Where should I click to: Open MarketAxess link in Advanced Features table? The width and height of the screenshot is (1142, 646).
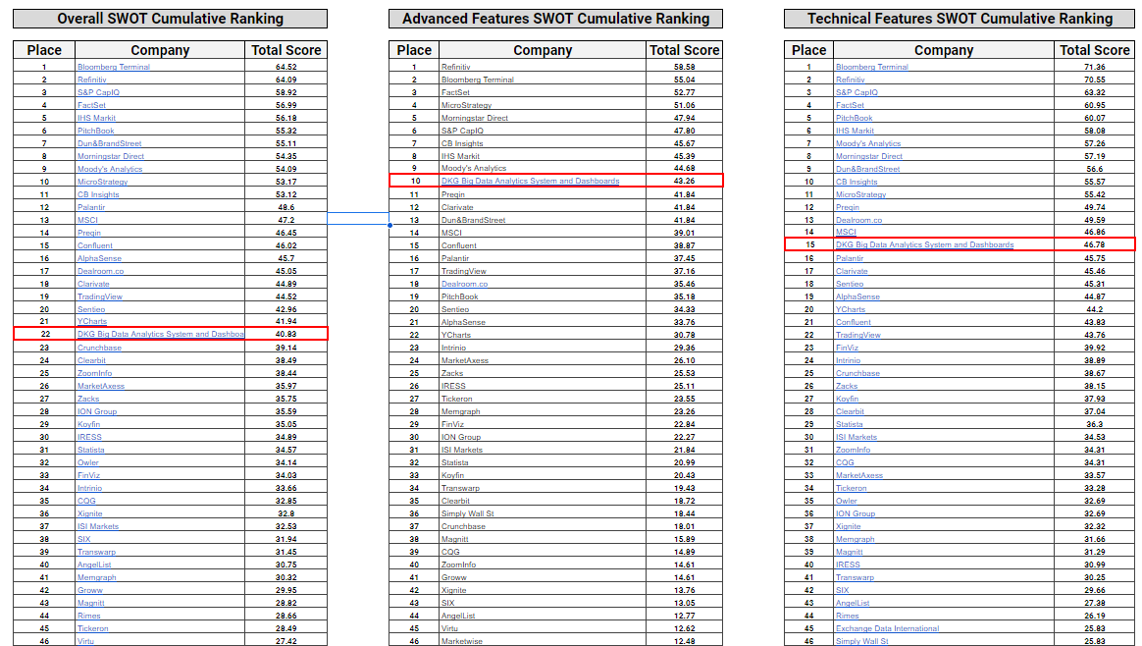pyautogui.click(x=464, y=360)
